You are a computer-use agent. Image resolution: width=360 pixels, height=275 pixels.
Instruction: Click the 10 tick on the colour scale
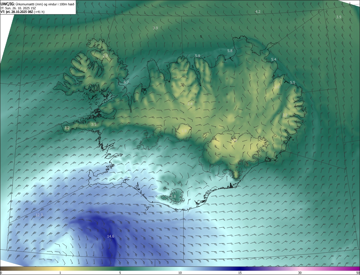(180, 273)
